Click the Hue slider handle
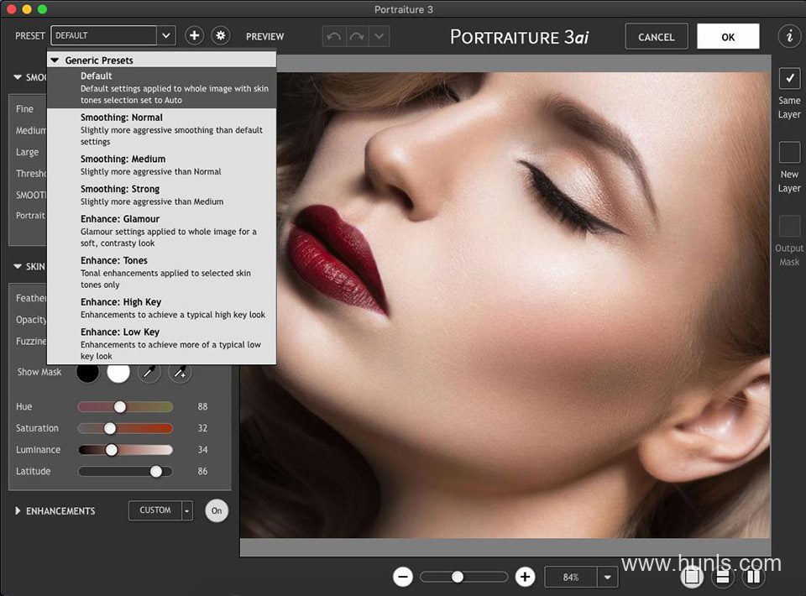This screenshot has height=596, width=806. click(120, 407)
